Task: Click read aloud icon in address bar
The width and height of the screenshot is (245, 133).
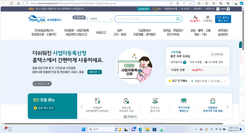Action: pyautogui.click(x=184, y=3)
